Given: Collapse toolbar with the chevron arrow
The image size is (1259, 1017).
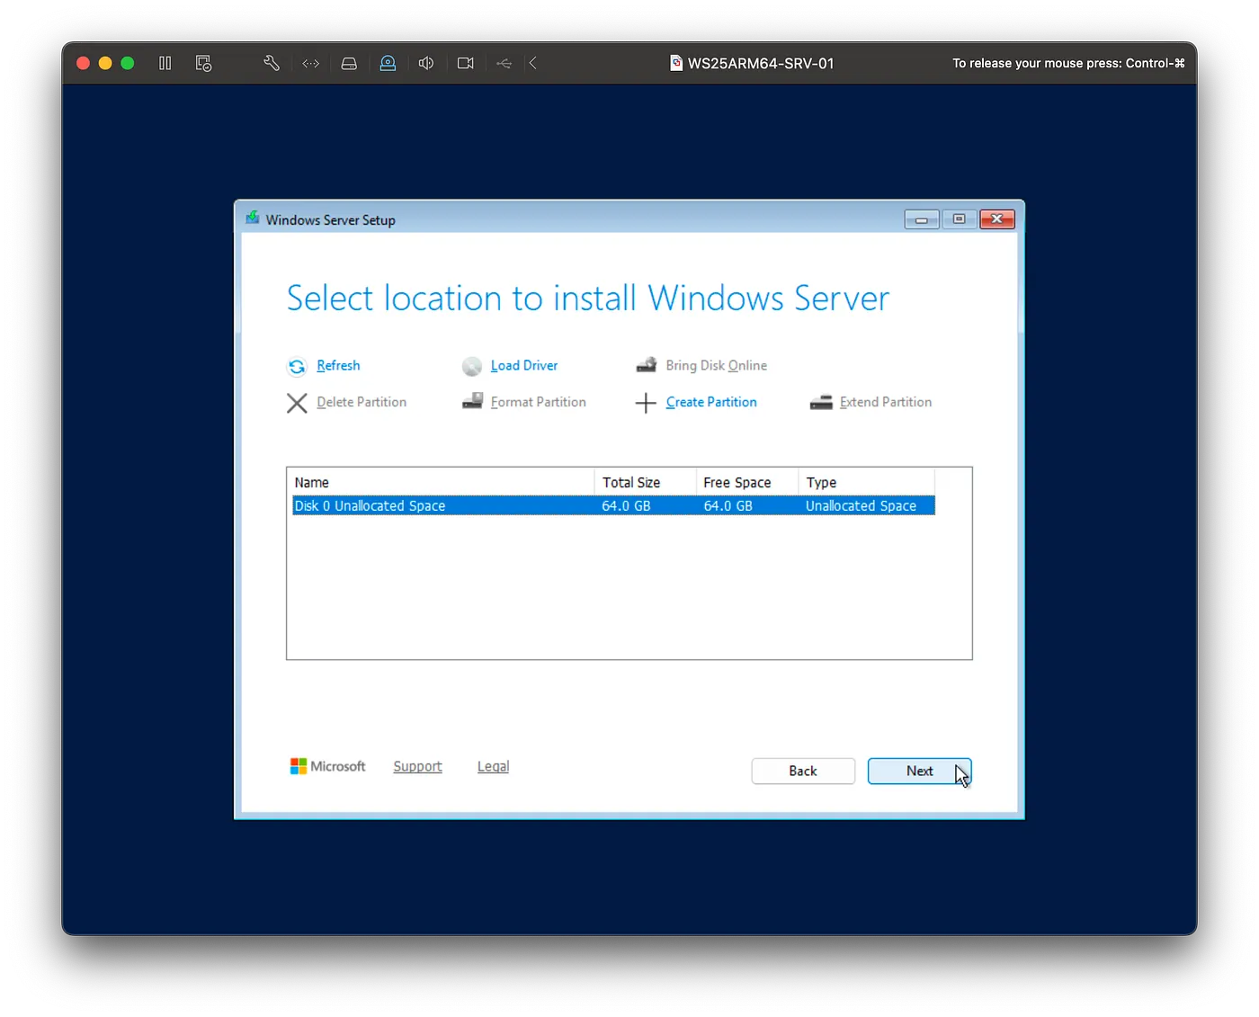Looking at the screenshot, I should tap(533, 63).
